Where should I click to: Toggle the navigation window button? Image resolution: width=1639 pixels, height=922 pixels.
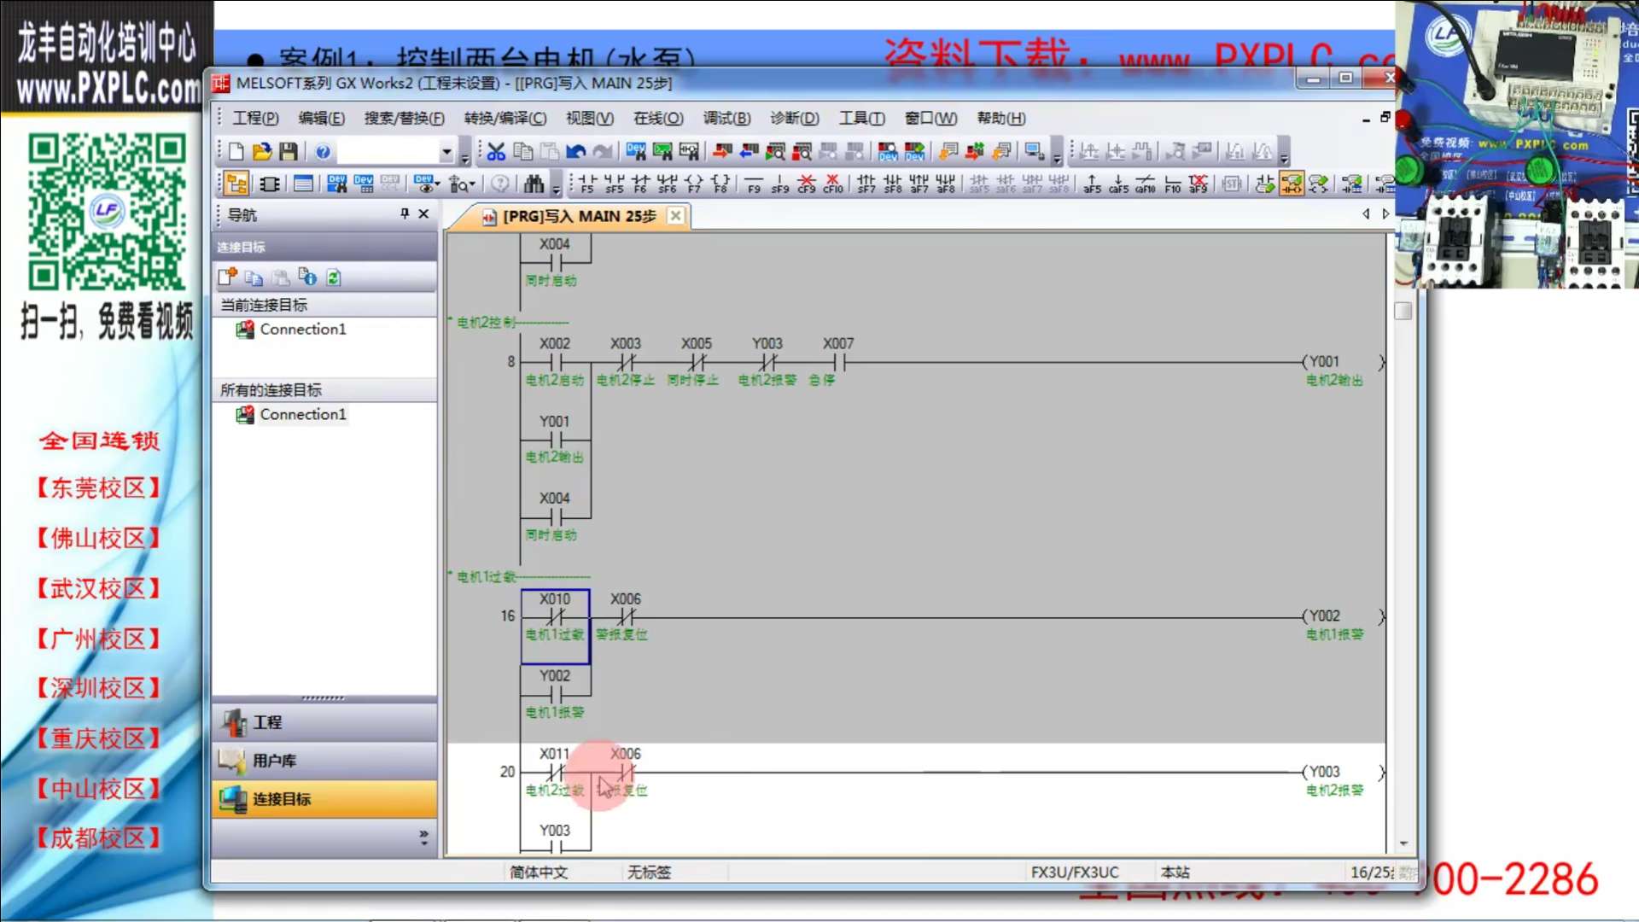pos(236,184)
